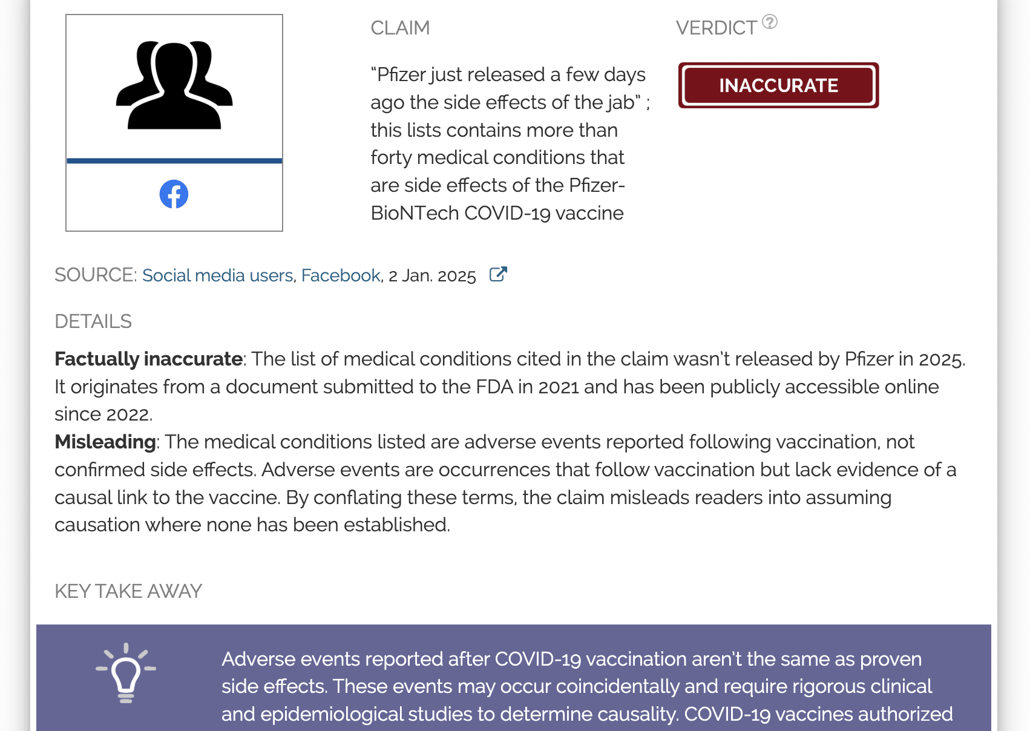This screenshot has height=731, width=1030.
Task: Click the KEY TAKE AWAY heading
Action: point(128,591)
